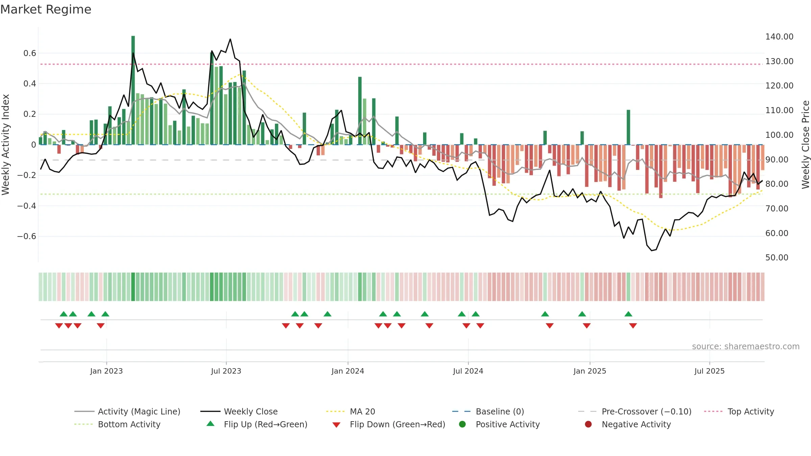Click the Weekly Close line's highest peak near 140
Image resolution: width=811 pixels, height=456 pixels.
(x=230, y=39)
